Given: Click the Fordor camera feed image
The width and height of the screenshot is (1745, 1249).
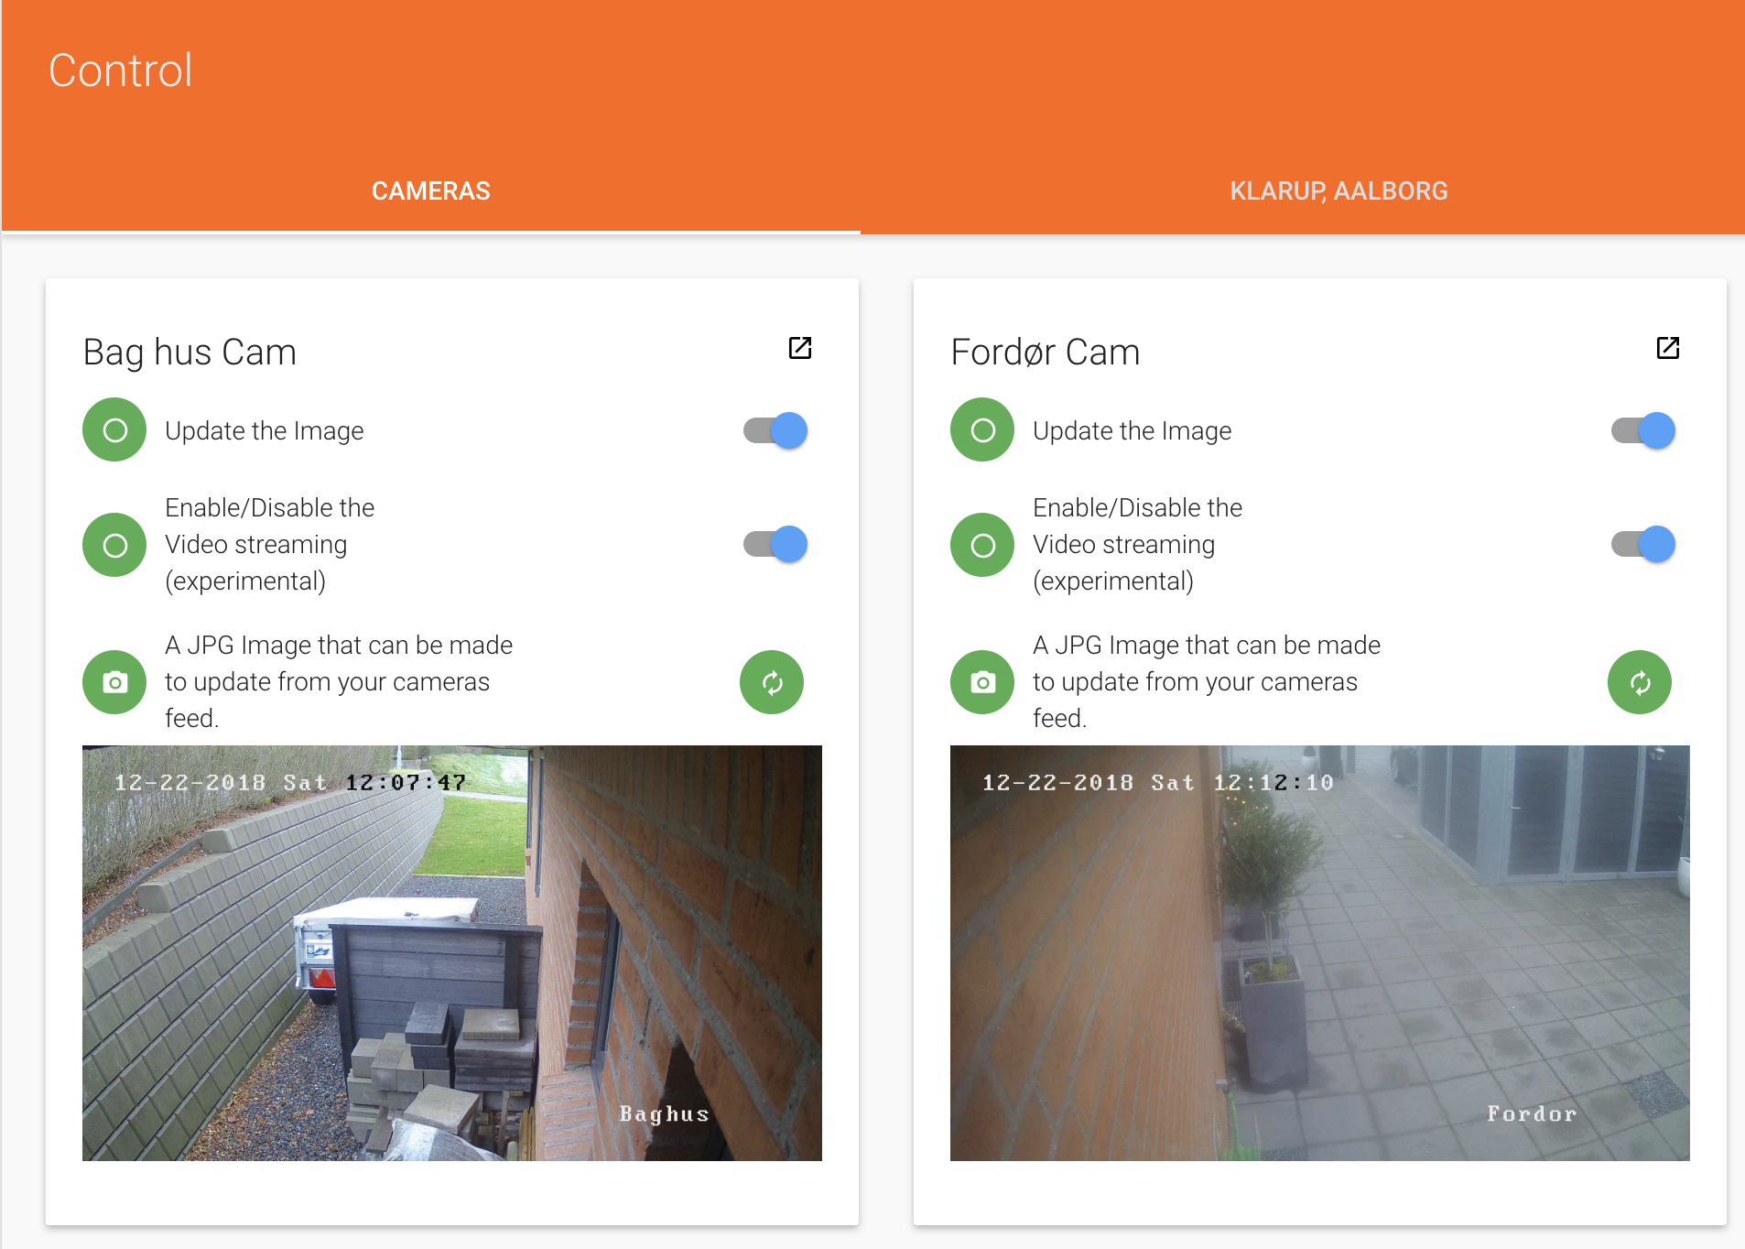Looking at the screenshot, I should point(1319,952).
